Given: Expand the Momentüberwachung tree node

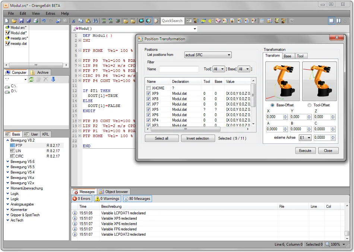Looking at the screenshot, I should tap(8, 188).
